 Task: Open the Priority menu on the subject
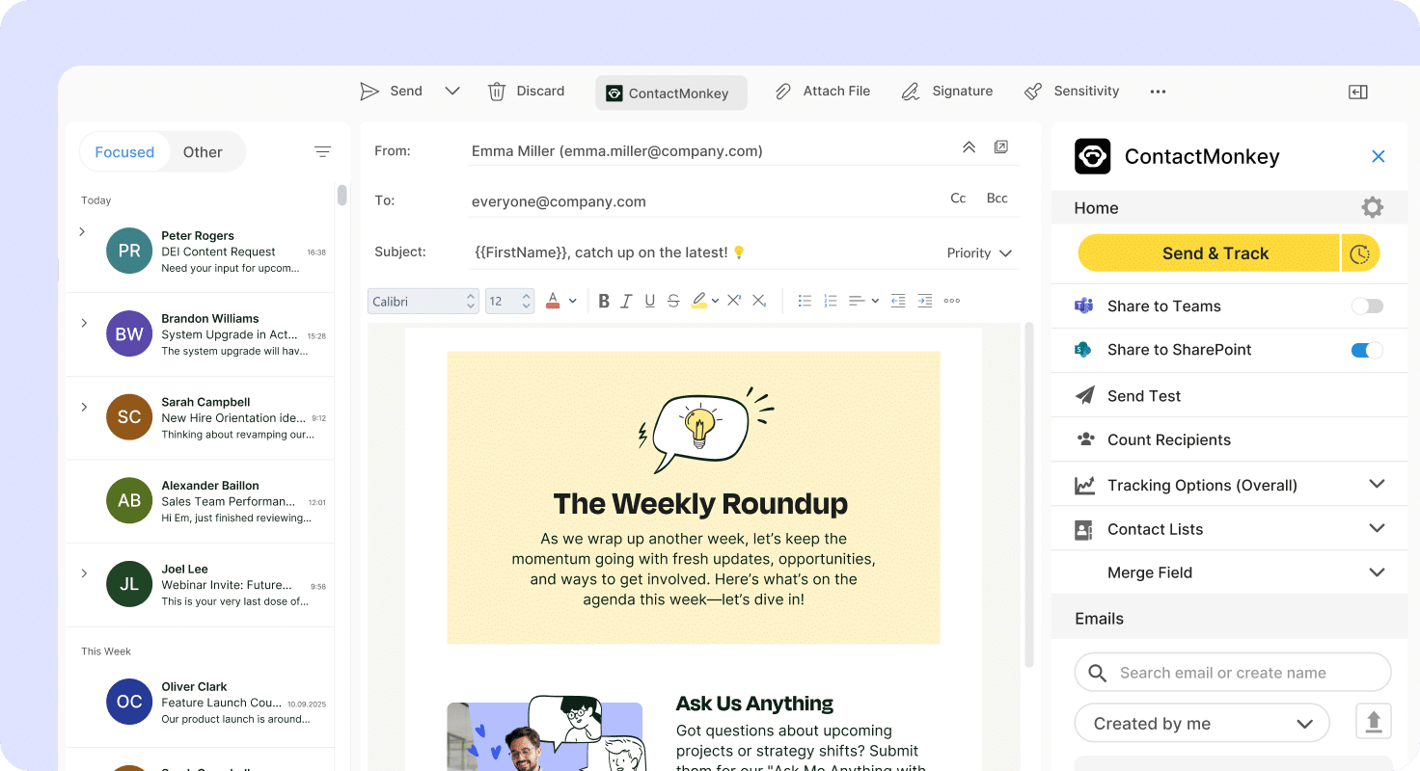click(x=978, y=253)
